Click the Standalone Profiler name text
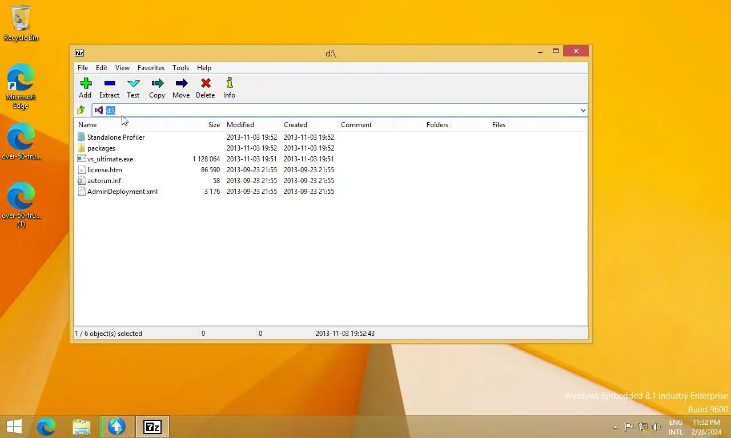 [x=116, y=137]
